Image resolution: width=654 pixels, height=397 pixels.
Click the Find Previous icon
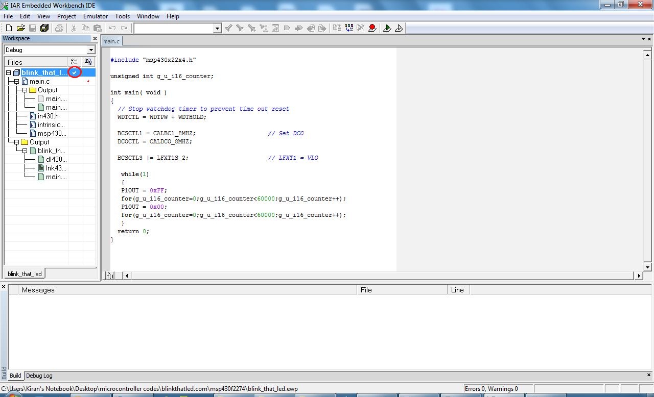[229, 28]
